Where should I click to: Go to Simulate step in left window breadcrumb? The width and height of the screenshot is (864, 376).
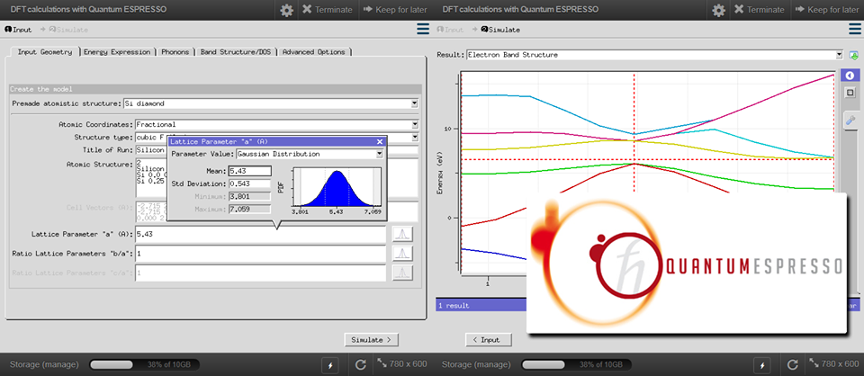point(68,30)
